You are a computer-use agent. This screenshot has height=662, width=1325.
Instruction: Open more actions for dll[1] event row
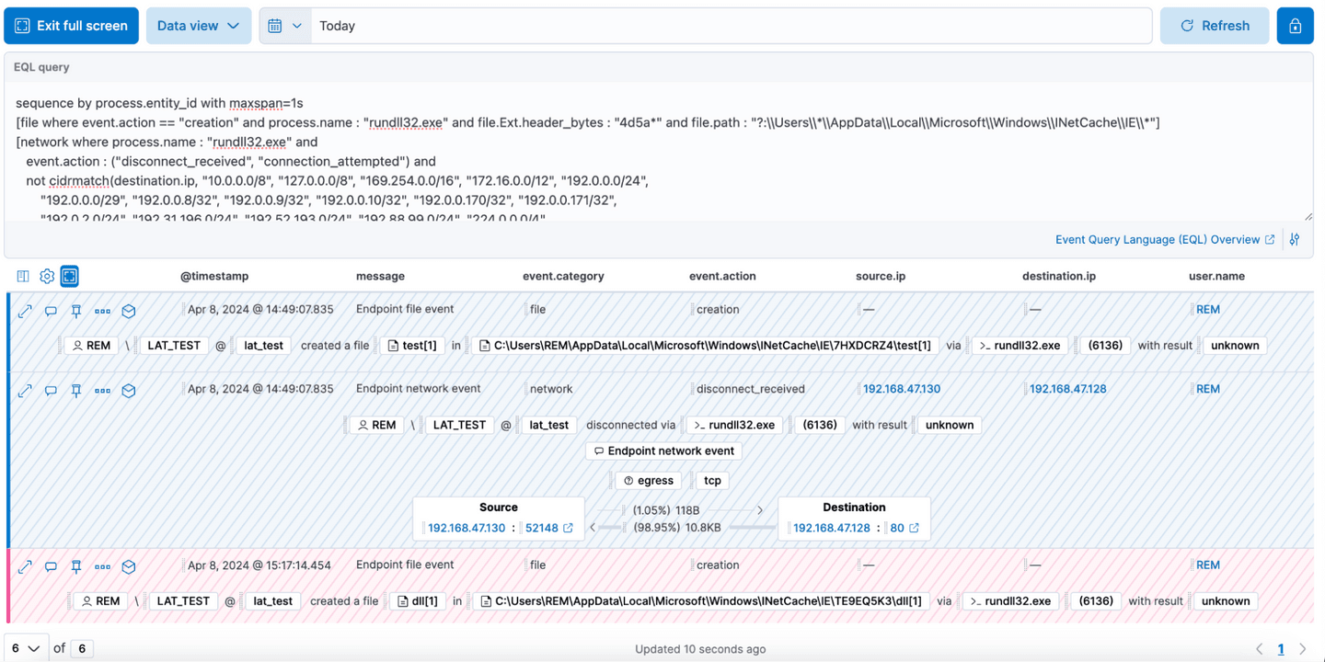point(102,566)
